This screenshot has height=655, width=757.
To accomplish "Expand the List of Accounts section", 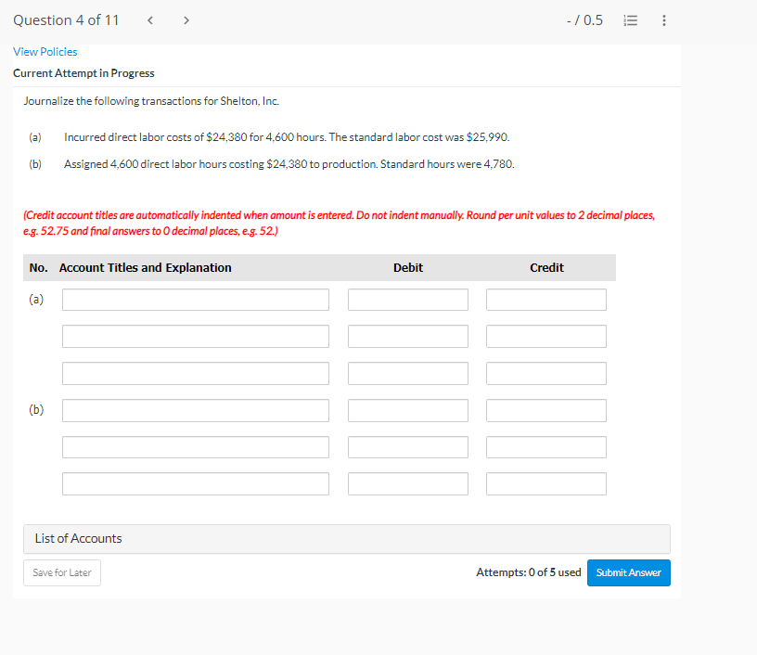I will click(346, 539).
